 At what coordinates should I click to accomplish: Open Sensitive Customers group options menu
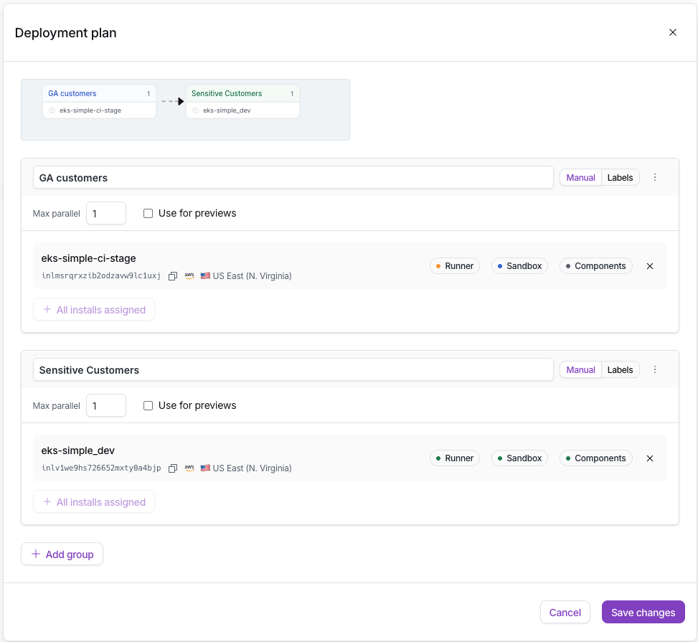[655, 369]
